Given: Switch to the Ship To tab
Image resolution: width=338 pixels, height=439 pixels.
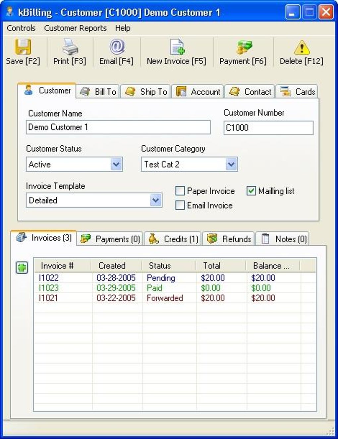Looking at the screenshot, I should tap(145, 92).
